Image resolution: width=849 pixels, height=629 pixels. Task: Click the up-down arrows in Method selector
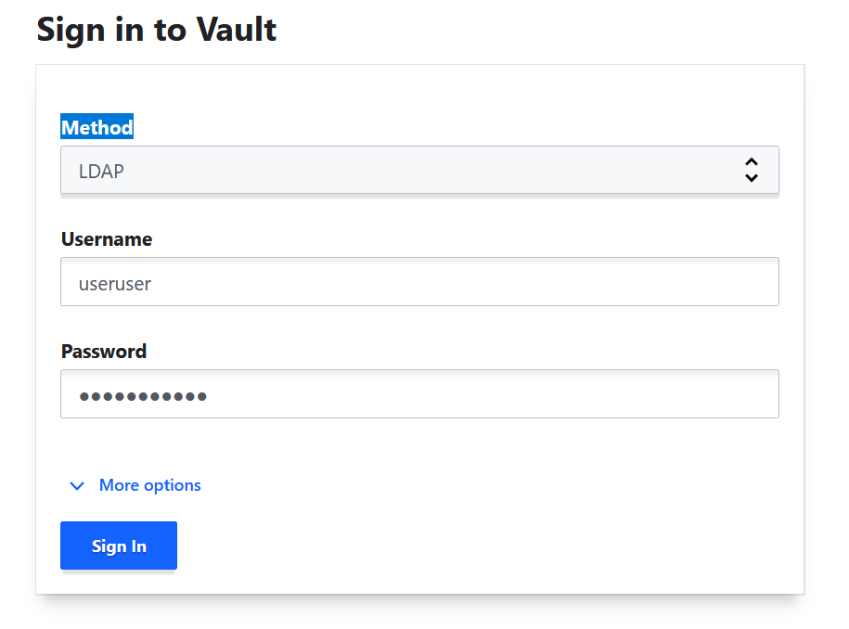click(x=752, y=170)
